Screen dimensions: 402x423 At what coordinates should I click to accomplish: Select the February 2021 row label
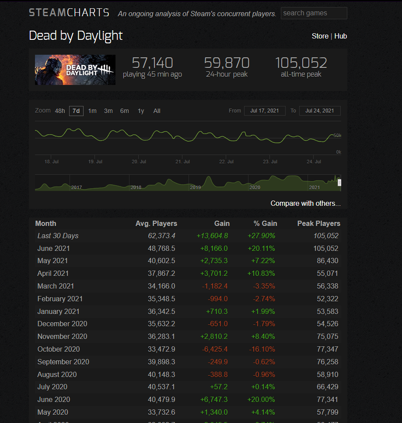60,299
